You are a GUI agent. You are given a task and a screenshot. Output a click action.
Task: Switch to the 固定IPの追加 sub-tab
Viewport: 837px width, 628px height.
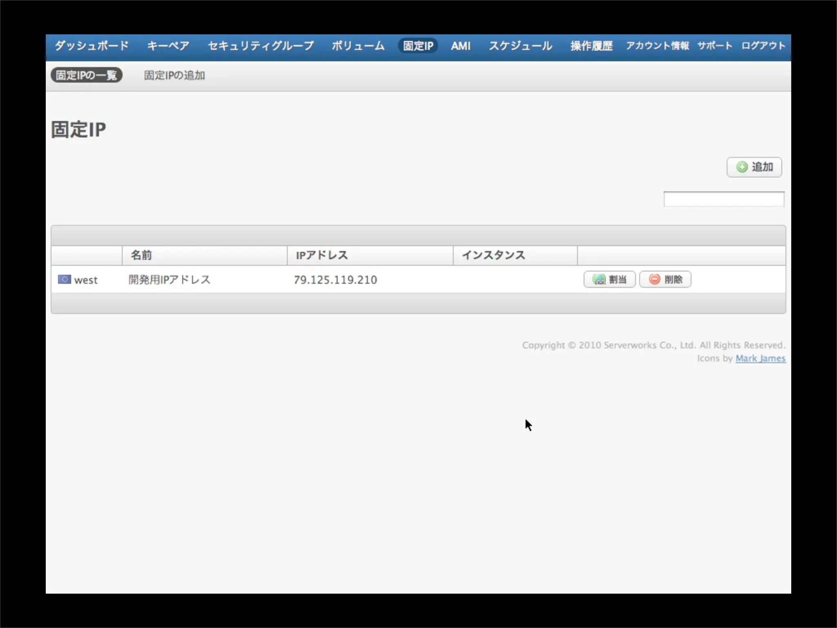[175, 75]
